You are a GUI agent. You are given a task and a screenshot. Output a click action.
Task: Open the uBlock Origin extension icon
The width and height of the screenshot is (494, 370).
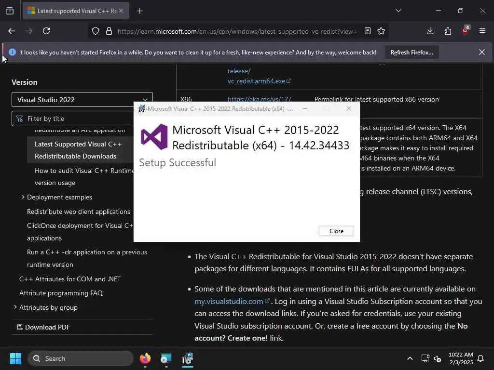466,30
